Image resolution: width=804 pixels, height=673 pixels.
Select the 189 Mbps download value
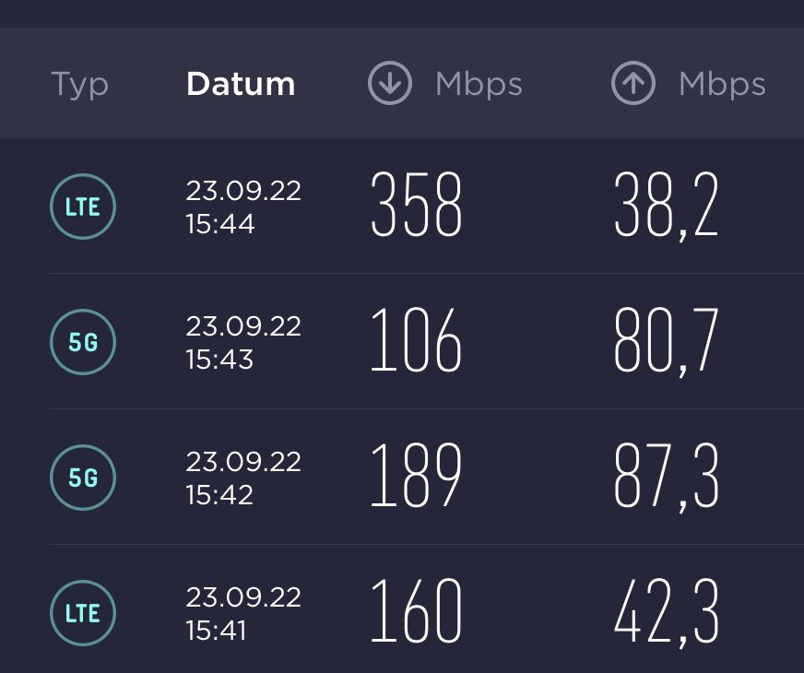pyautogui.click(x=417, y=475)
